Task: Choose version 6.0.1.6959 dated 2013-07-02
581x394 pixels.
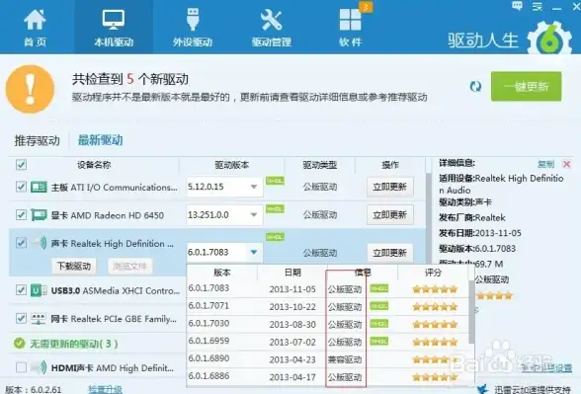Action: pyautogui.click(x=328, y=342)
